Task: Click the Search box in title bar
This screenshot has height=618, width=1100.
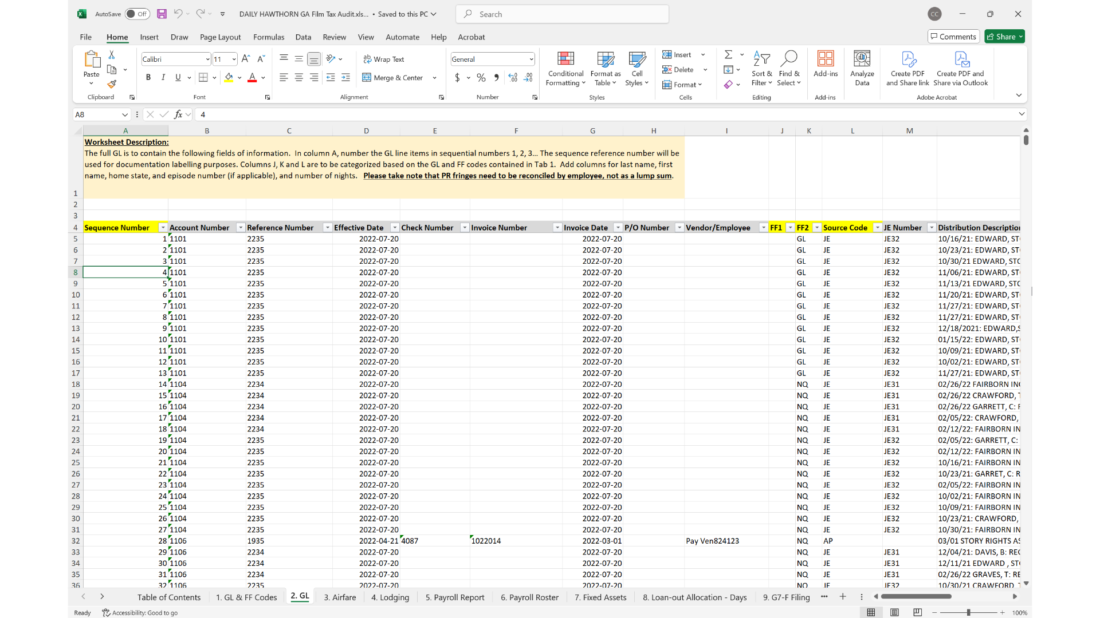Action: [563, 14]
